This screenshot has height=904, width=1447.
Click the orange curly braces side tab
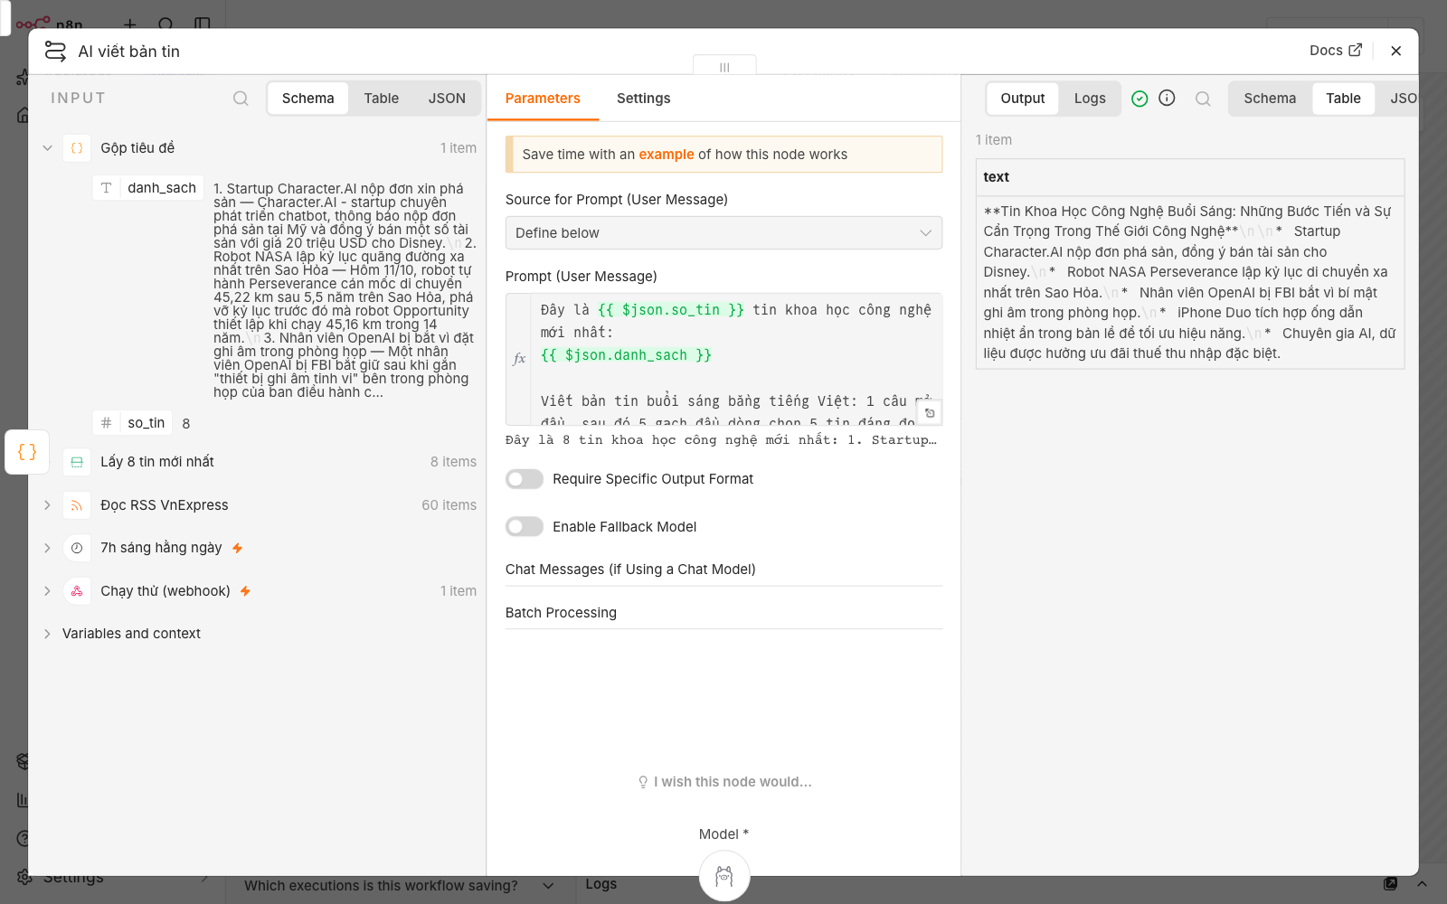pyautogui.click(x=27, y=452)
